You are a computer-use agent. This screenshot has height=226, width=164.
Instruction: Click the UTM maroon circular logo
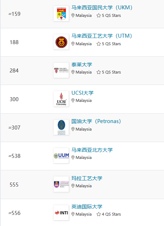pos(61,42)
